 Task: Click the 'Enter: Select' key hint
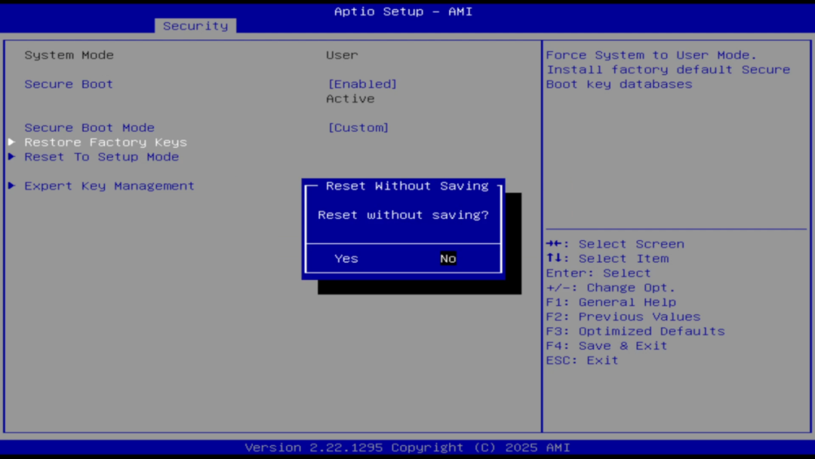(x=598, y=273)
